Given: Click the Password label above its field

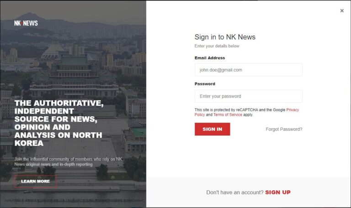Looking at the screenshot, I should pyautogui.click(x=205, y=84).
